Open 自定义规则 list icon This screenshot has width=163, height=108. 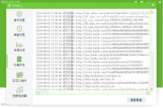click(x=20, y=75)
